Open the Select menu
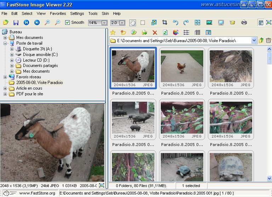Viewport: 272px width, 197px height. 27,13
